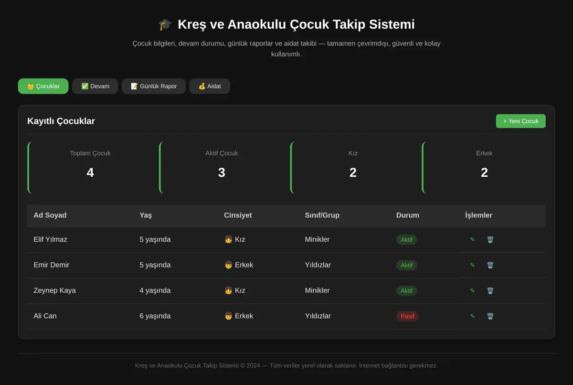Image resolution: width=573 pixels, height=385 pixels.
Task: Click the Durum column header
Action: 408,215
